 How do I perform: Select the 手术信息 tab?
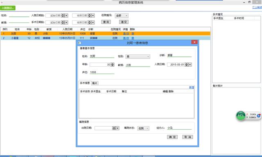tap(85, 83)
